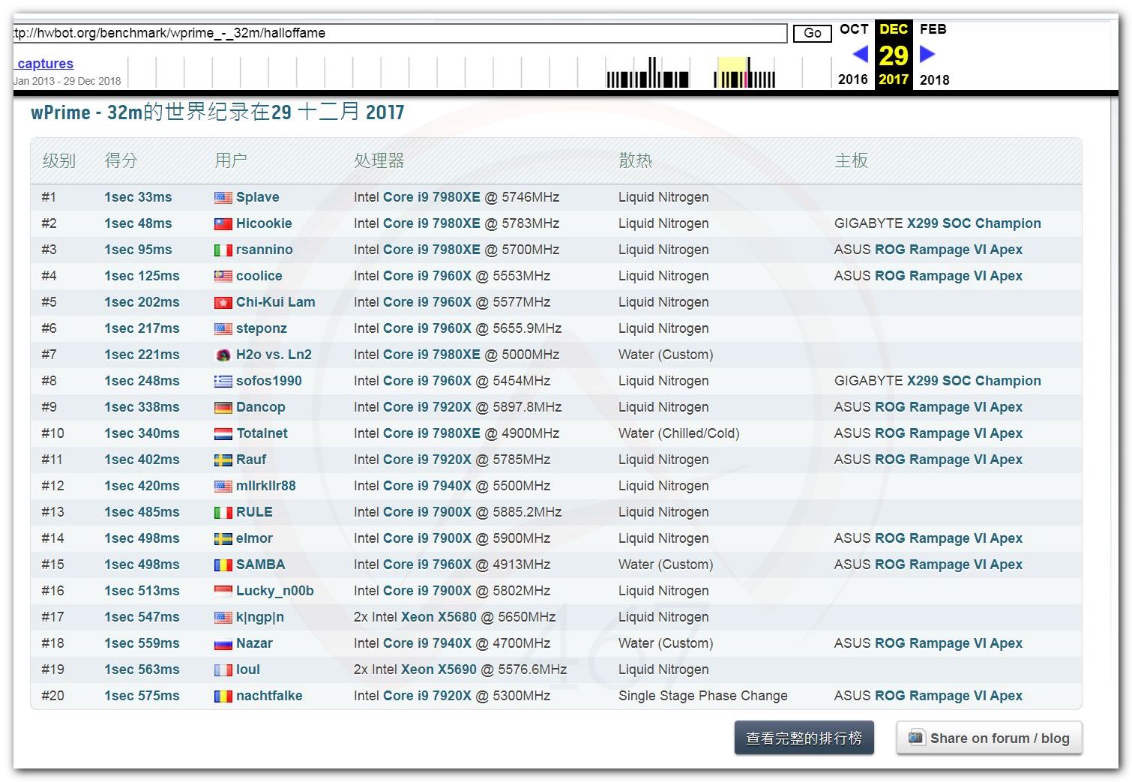The width and height of the screenshot is (1132, 782).
Task: Select OCT month in Wayback navigation
Action: pos(854,29)
